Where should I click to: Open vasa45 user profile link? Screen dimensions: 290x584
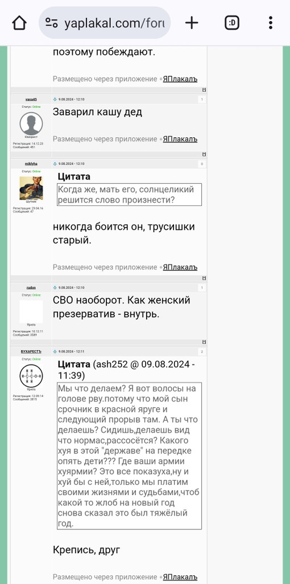(31, 99)
